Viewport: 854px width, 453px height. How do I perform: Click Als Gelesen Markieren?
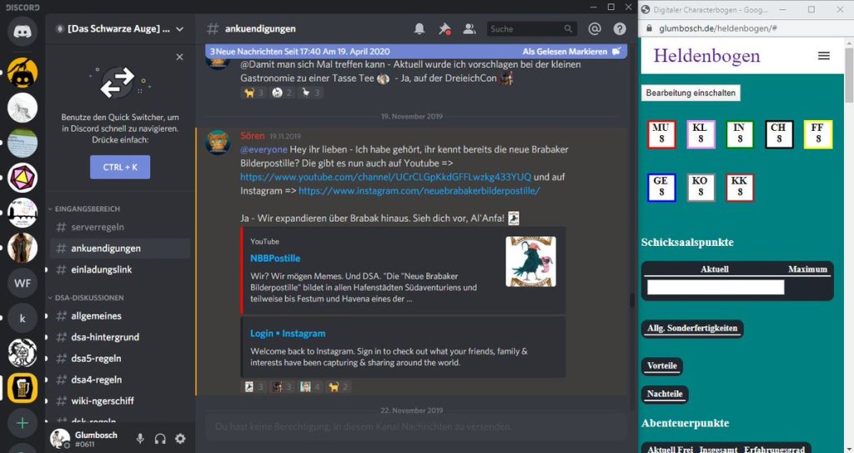point(570,51)
